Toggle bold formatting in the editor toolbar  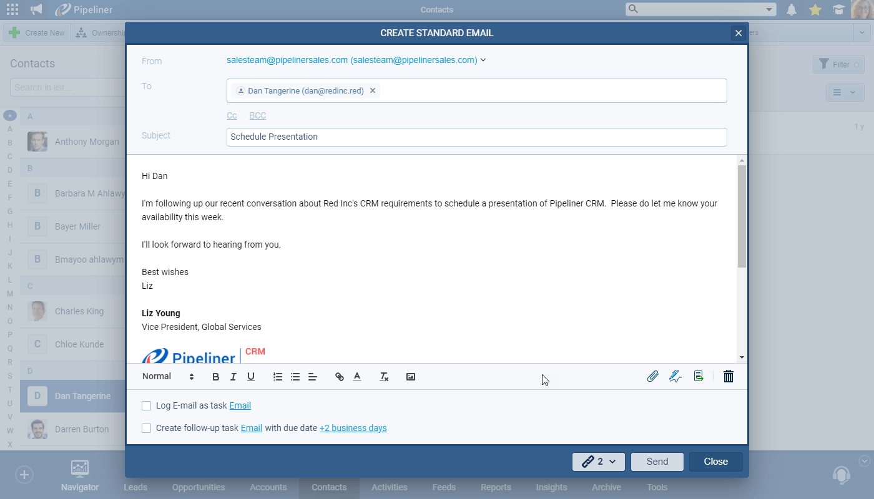click(215, 376)
